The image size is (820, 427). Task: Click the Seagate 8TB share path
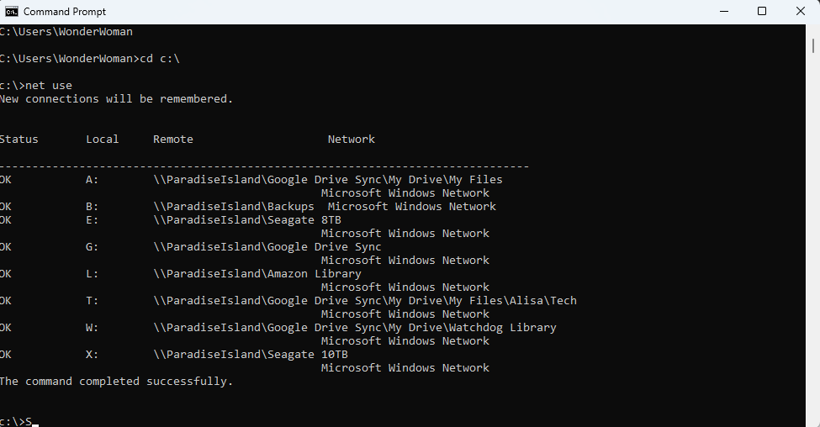tap(247, 220)
